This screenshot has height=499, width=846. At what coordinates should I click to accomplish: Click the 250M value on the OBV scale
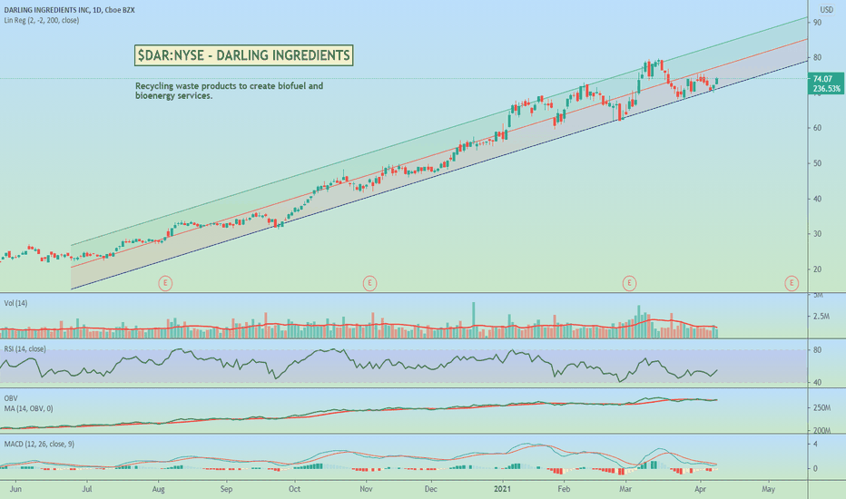tap(821, 408)
